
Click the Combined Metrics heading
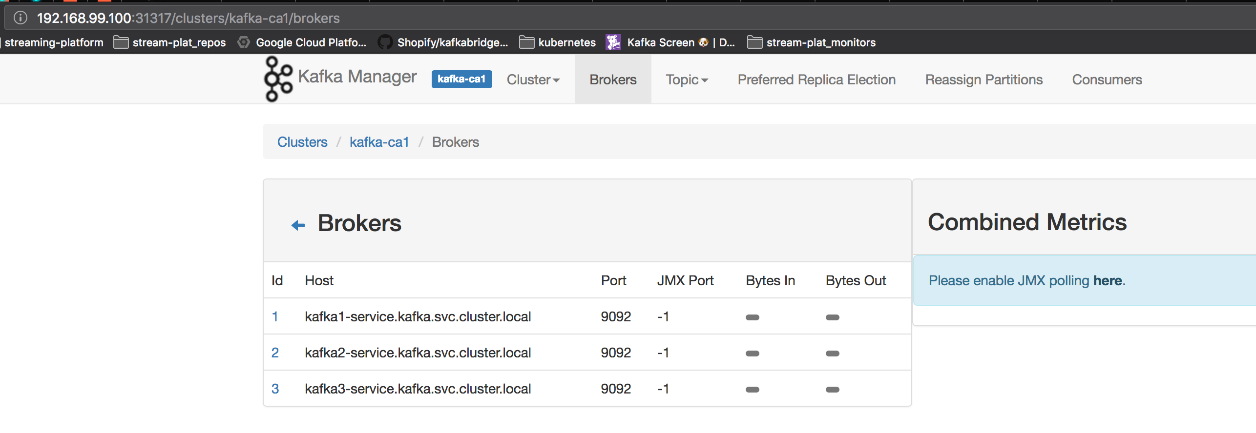pos(1027,222)
